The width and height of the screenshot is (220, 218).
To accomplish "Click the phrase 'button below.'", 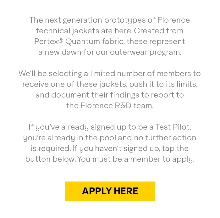I will [x=51, y=159].
